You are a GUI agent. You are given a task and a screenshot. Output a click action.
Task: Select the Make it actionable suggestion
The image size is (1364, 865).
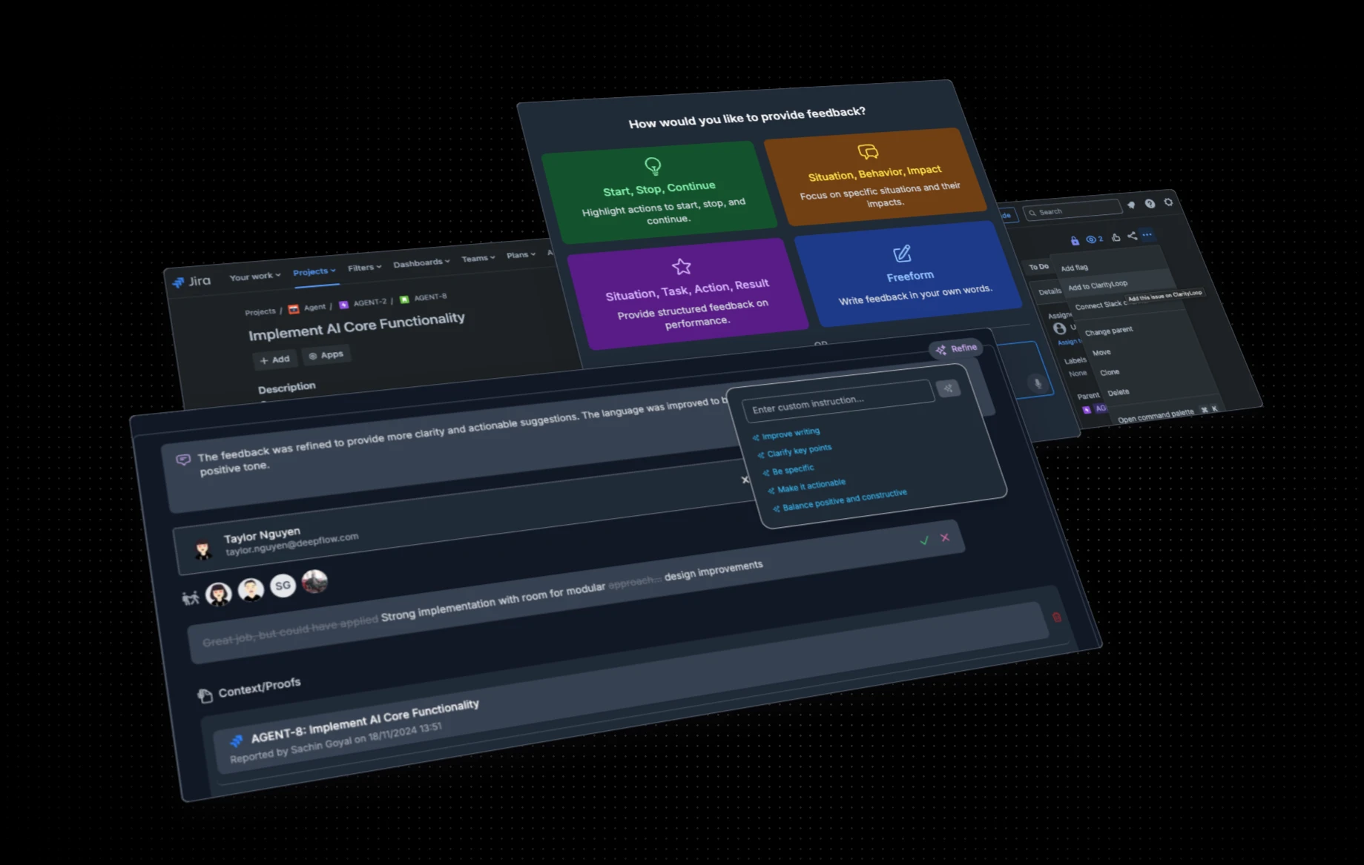[x=807, y=486]
